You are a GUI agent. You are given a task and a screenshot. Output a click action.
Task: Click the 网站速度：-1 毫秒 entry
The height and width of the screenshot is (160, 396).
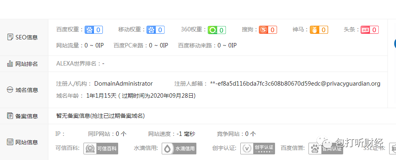(172, 134)
